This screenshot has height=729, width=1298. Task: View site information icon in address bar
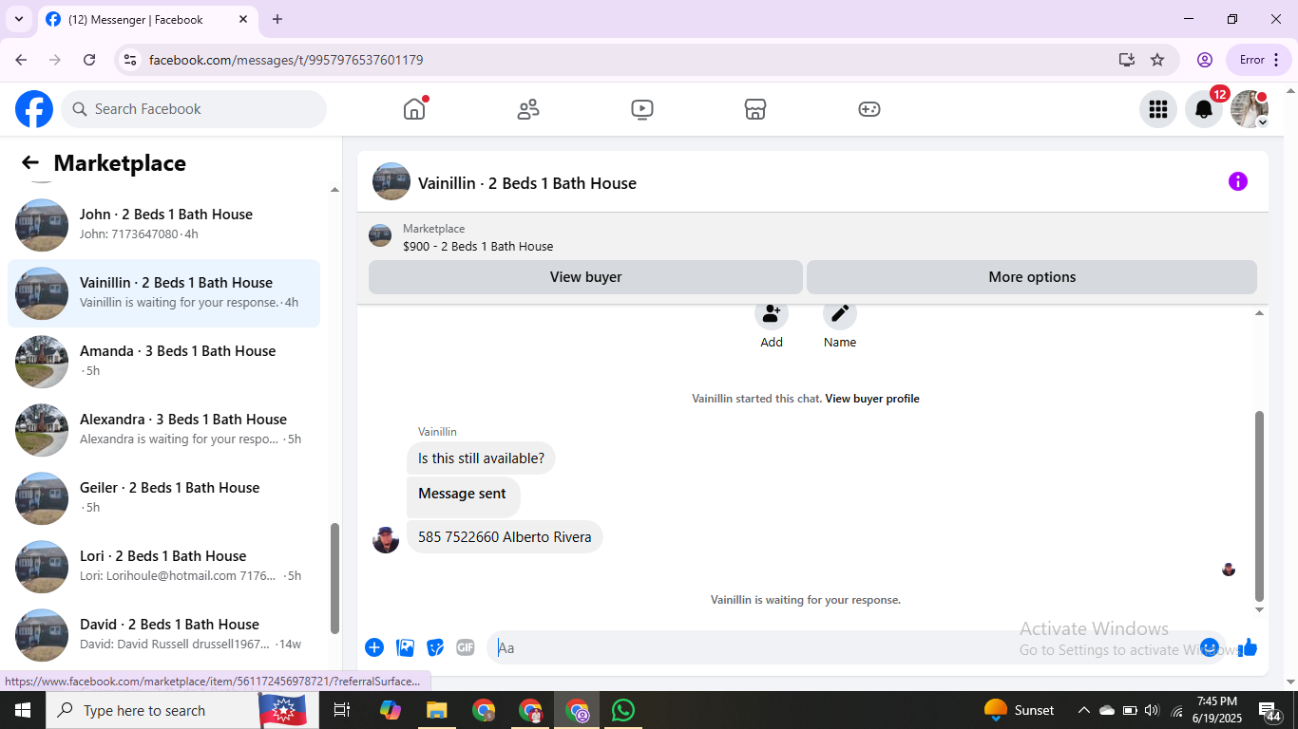pyautogui.click(x=130, y=60)
